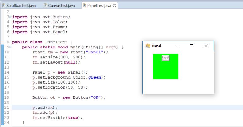Click line number 12 in the gutter

[x=7, y=62]
